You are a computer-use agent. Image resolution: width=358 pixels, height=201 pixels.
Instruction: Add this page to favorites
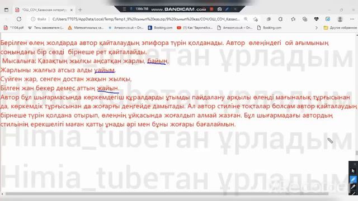click(256, 20)
